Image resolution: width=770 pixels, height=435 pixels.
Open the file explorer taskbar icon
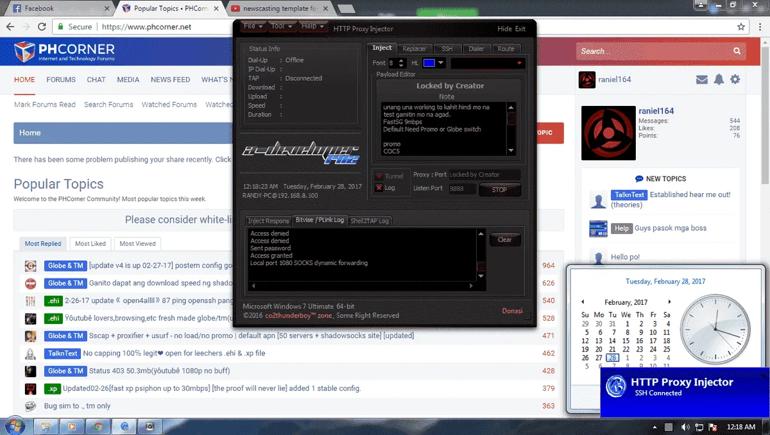(x=46, y=426)
